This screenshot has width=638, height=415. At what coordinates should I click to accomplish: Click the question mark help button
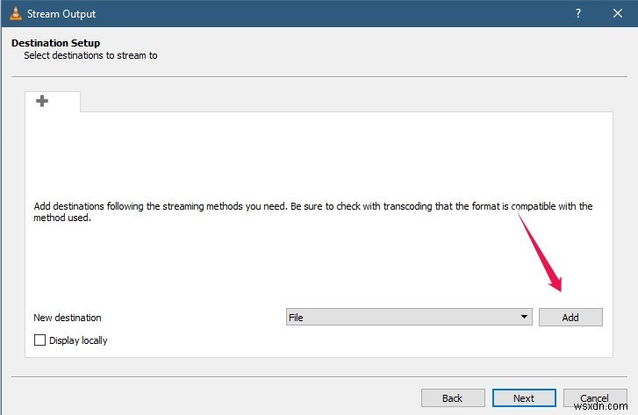(578, 14)
